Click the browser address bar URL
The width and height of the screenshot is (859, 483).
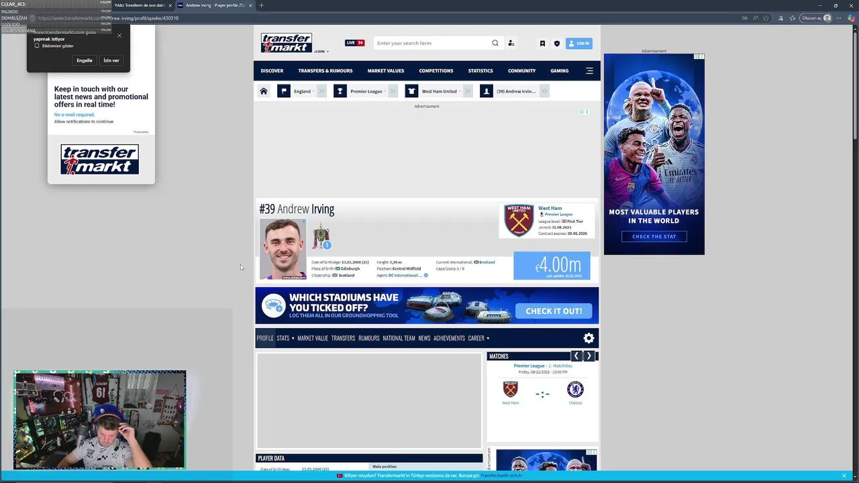[107, 18]
